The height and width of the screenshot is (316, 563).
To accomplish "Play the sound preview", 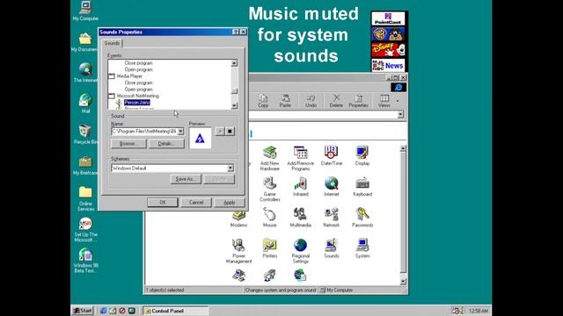I will tap(220, 131).
